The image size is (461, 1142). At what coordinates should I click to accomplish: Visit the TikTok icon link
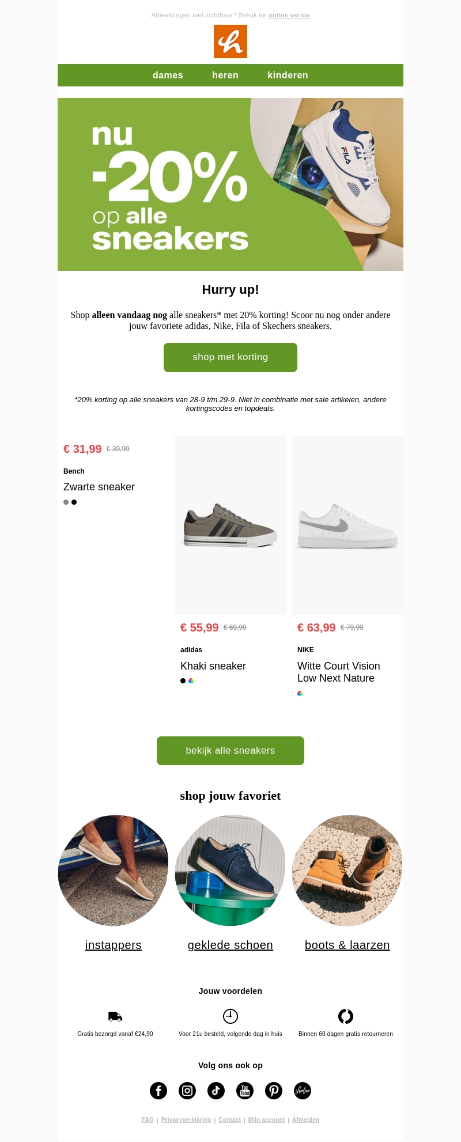[216, 1091]
